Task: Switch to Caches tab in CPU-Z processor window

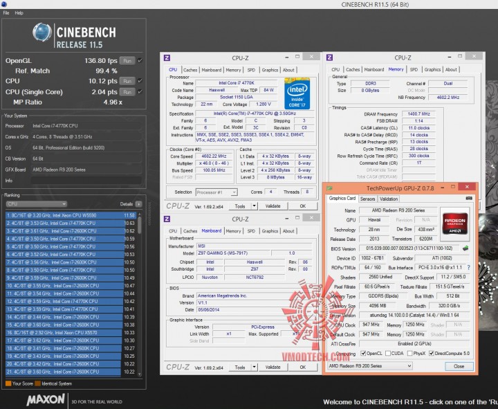Action: 190,70
